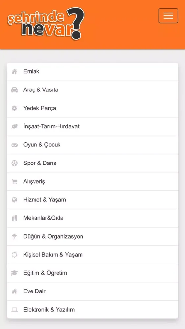Click the gear icon for Yedek Parça

[14, 108]
